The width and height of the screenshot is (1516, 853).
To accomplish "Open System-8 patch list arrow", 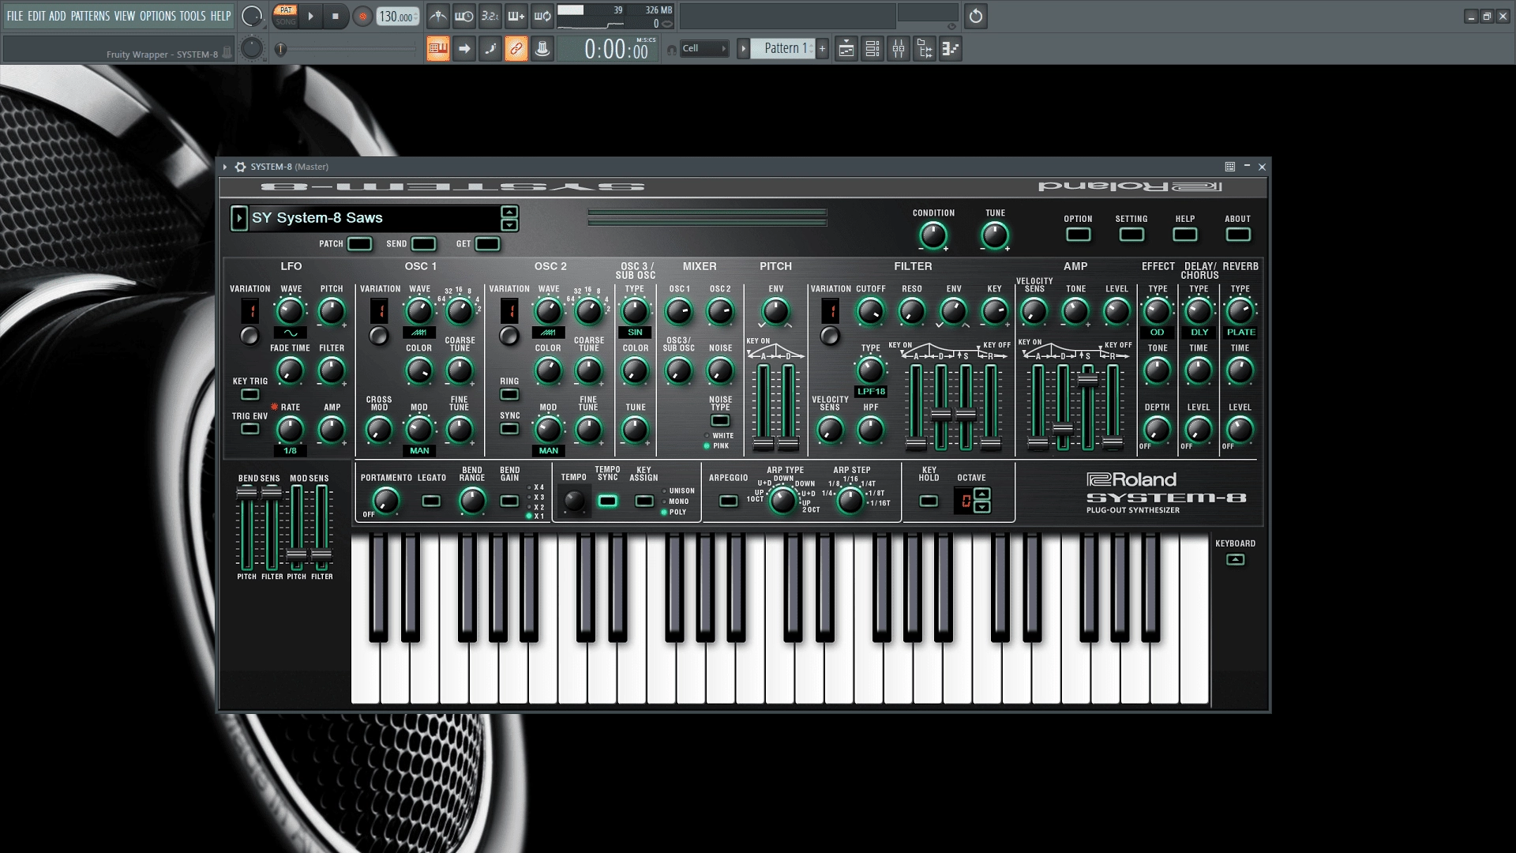I will tap(239, 218).
